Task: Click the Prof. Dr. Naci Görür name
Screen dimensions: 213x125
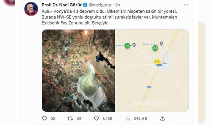Action: tap(62, 5)
